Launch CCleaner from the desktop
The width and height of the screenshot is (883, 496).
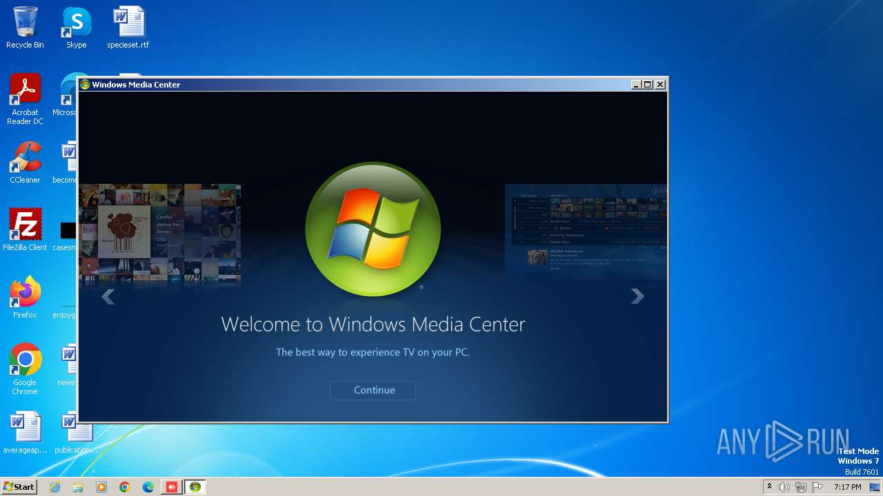(x=25, y=163)
